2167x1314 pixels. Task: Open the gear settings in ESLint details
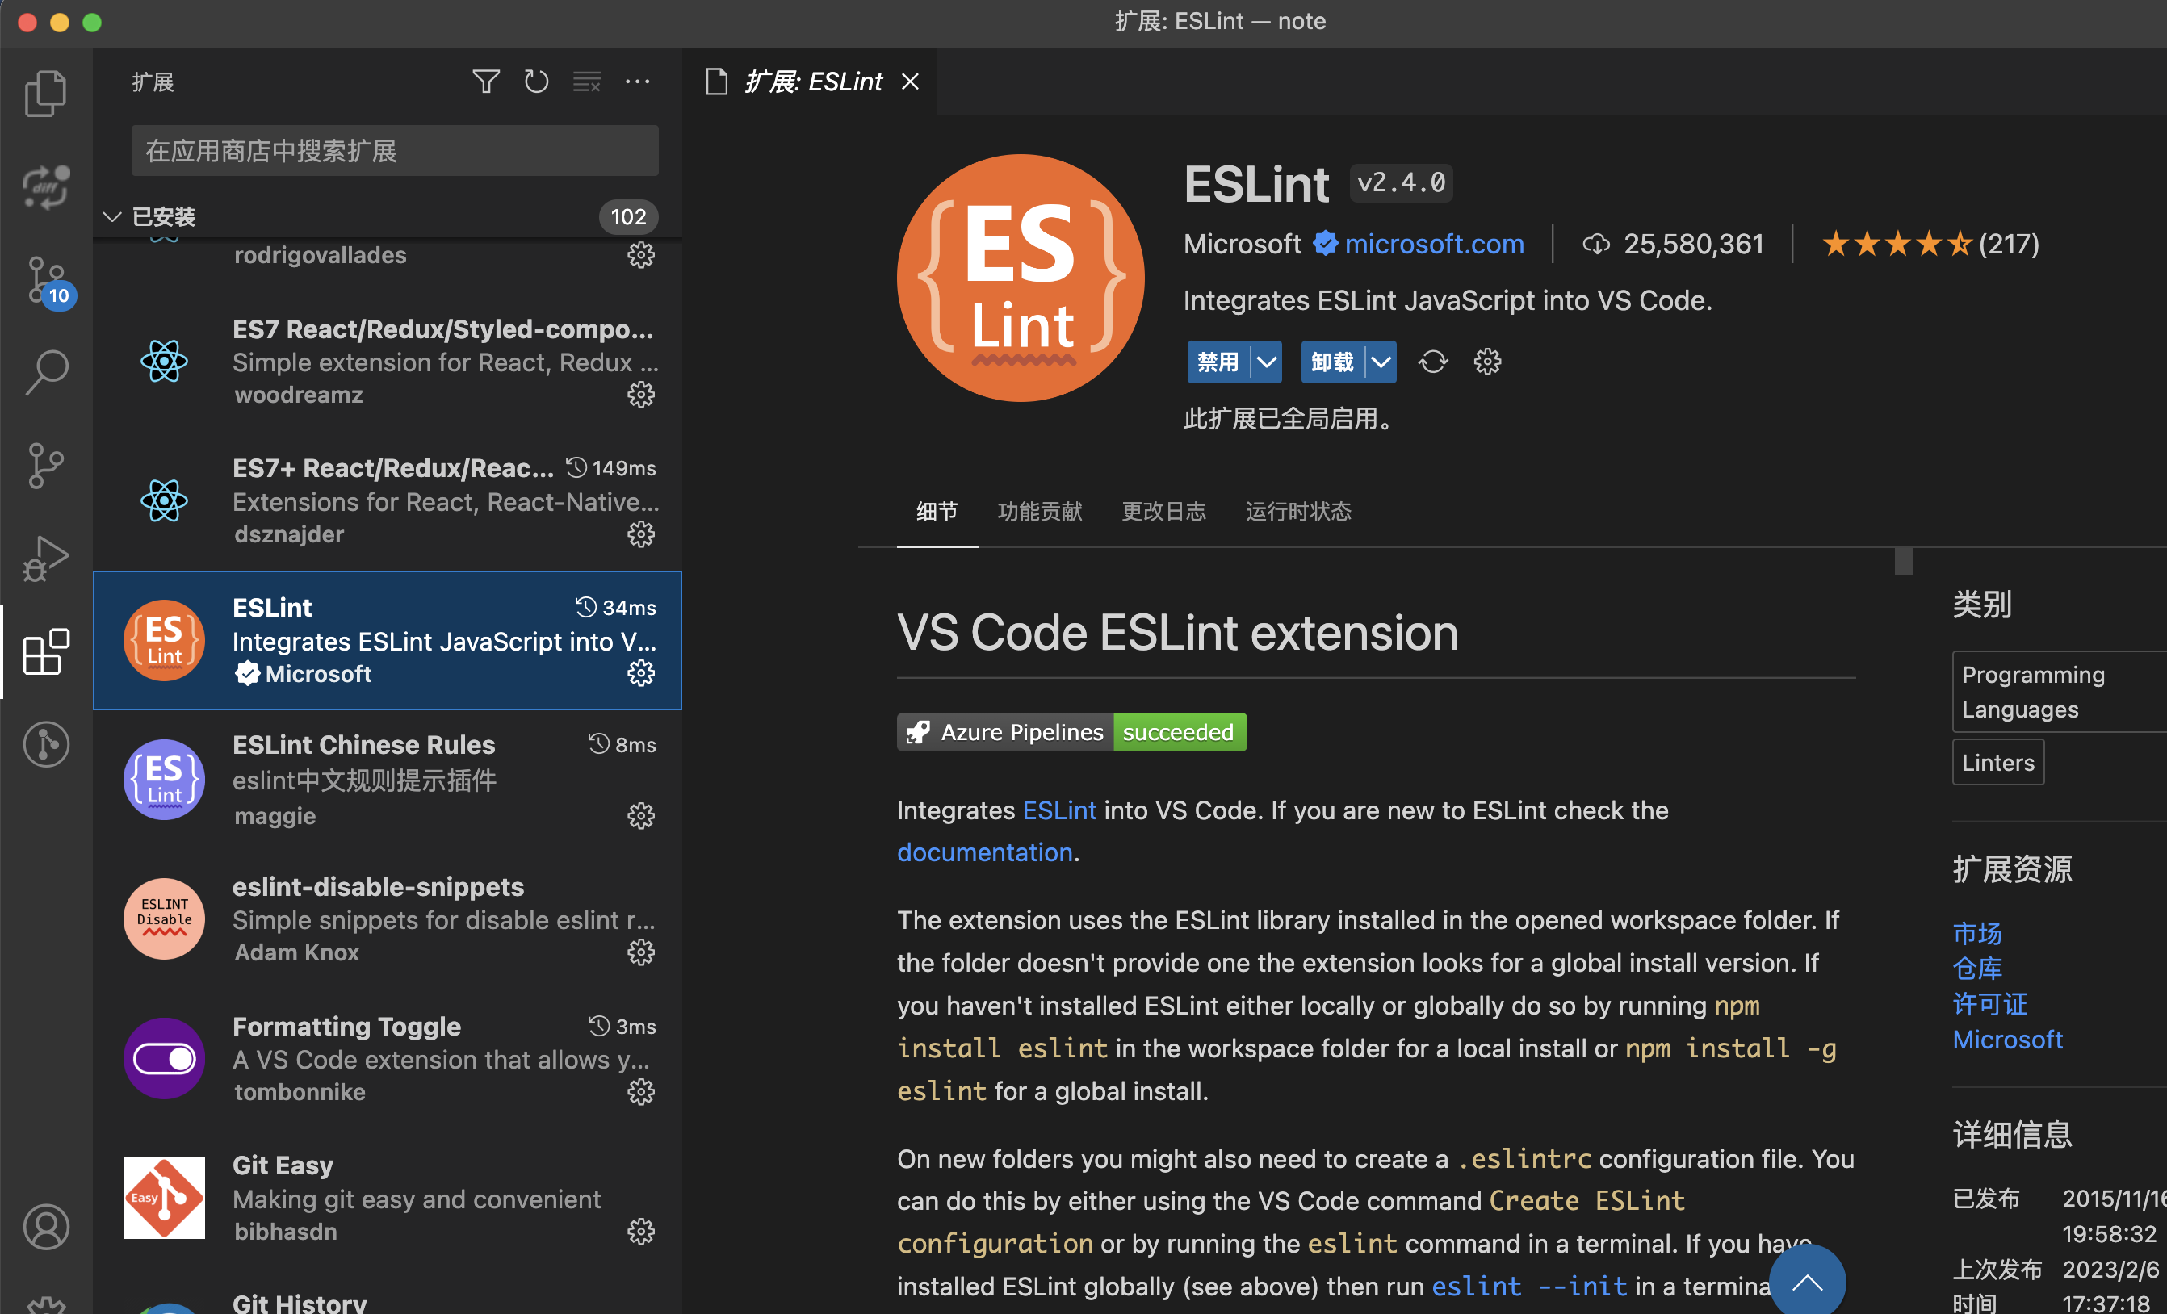pos(1487,362)
